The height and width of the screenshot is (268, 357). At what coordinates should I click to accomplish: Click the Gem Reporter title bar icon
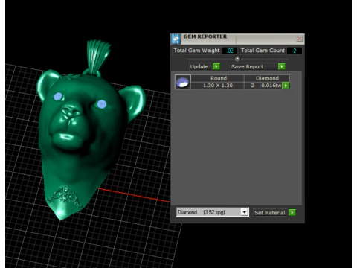[176, 39]
